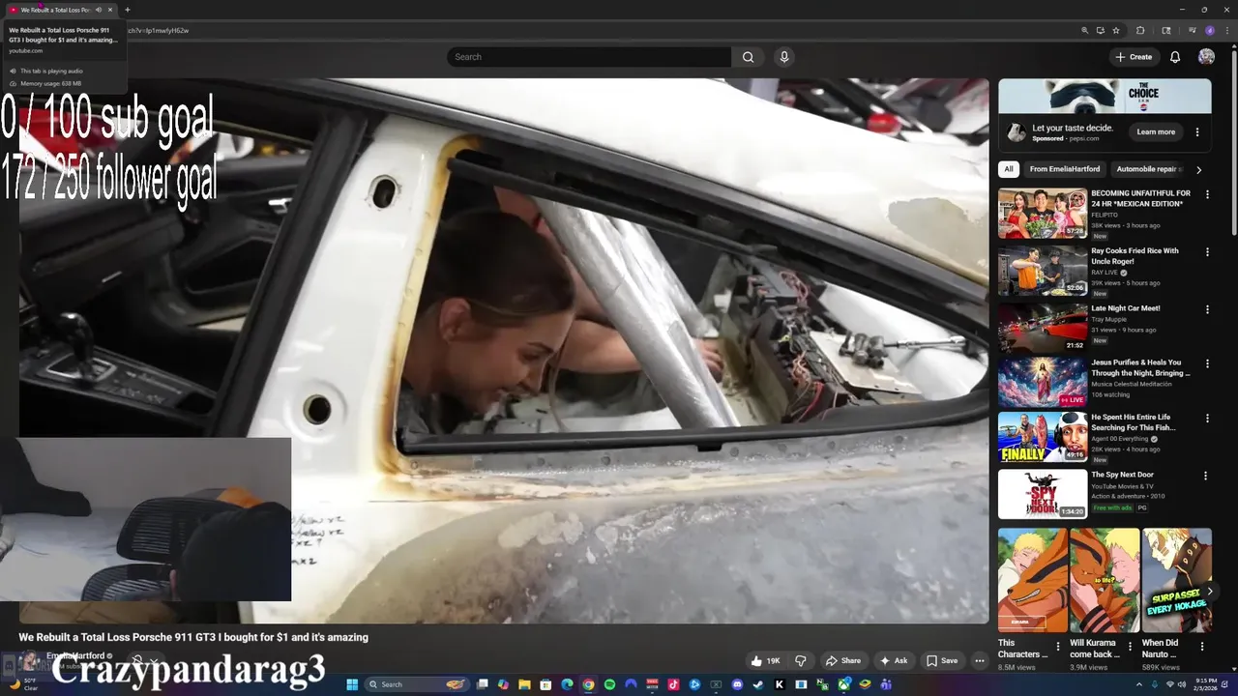Open options for the Pepsi ad
1238x696 pixels.
point(1197,132)
